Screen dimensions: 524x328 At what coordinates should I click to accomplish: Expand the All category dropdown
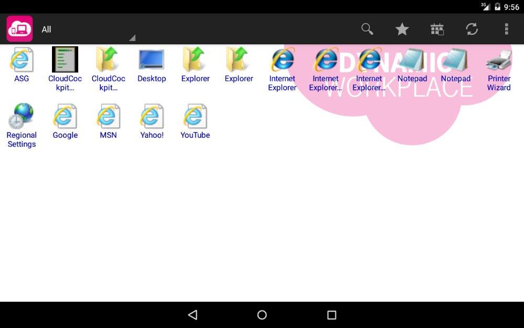click(88, 29)
